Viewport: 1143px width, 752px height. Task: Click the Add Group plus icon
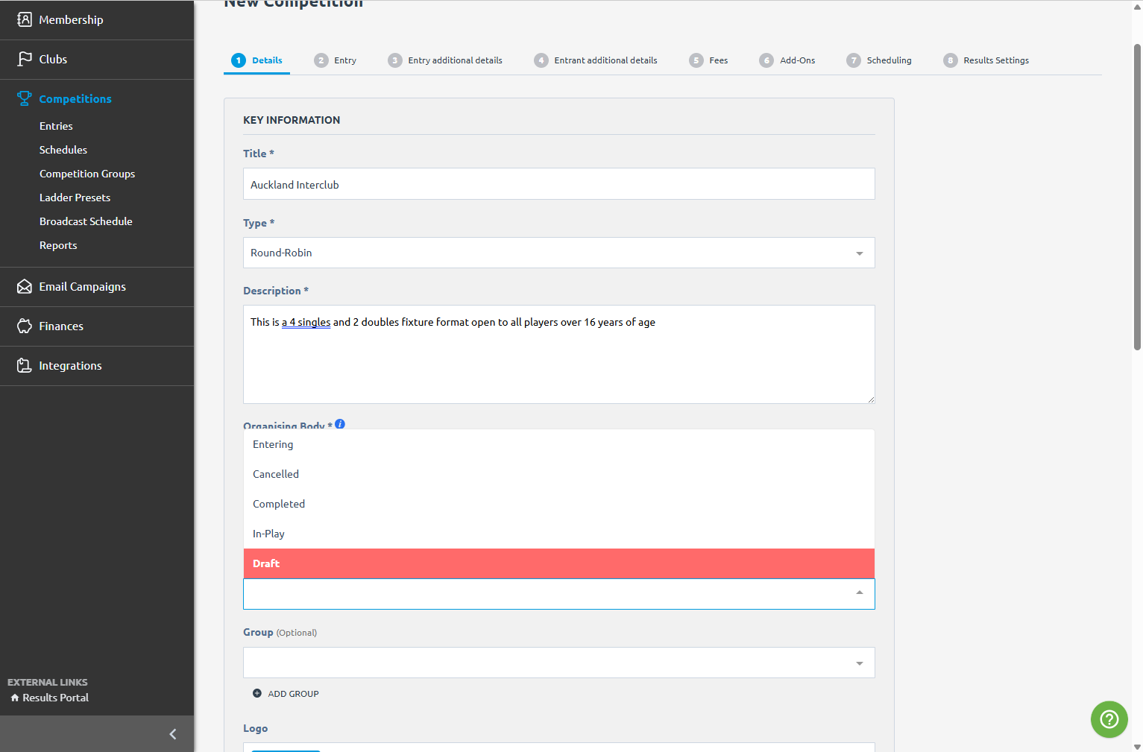[257, 693]
